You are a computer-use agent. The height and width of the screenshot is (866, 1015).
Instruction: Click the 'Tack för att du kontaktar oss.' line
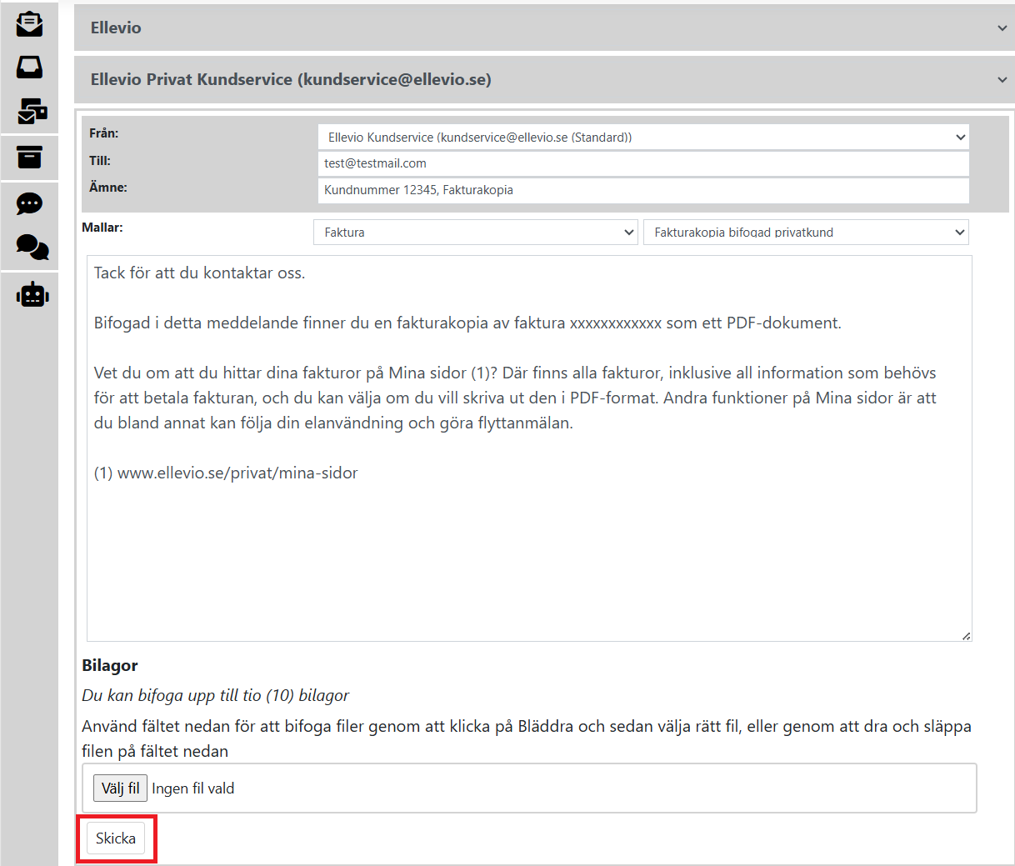coord(199,273)
